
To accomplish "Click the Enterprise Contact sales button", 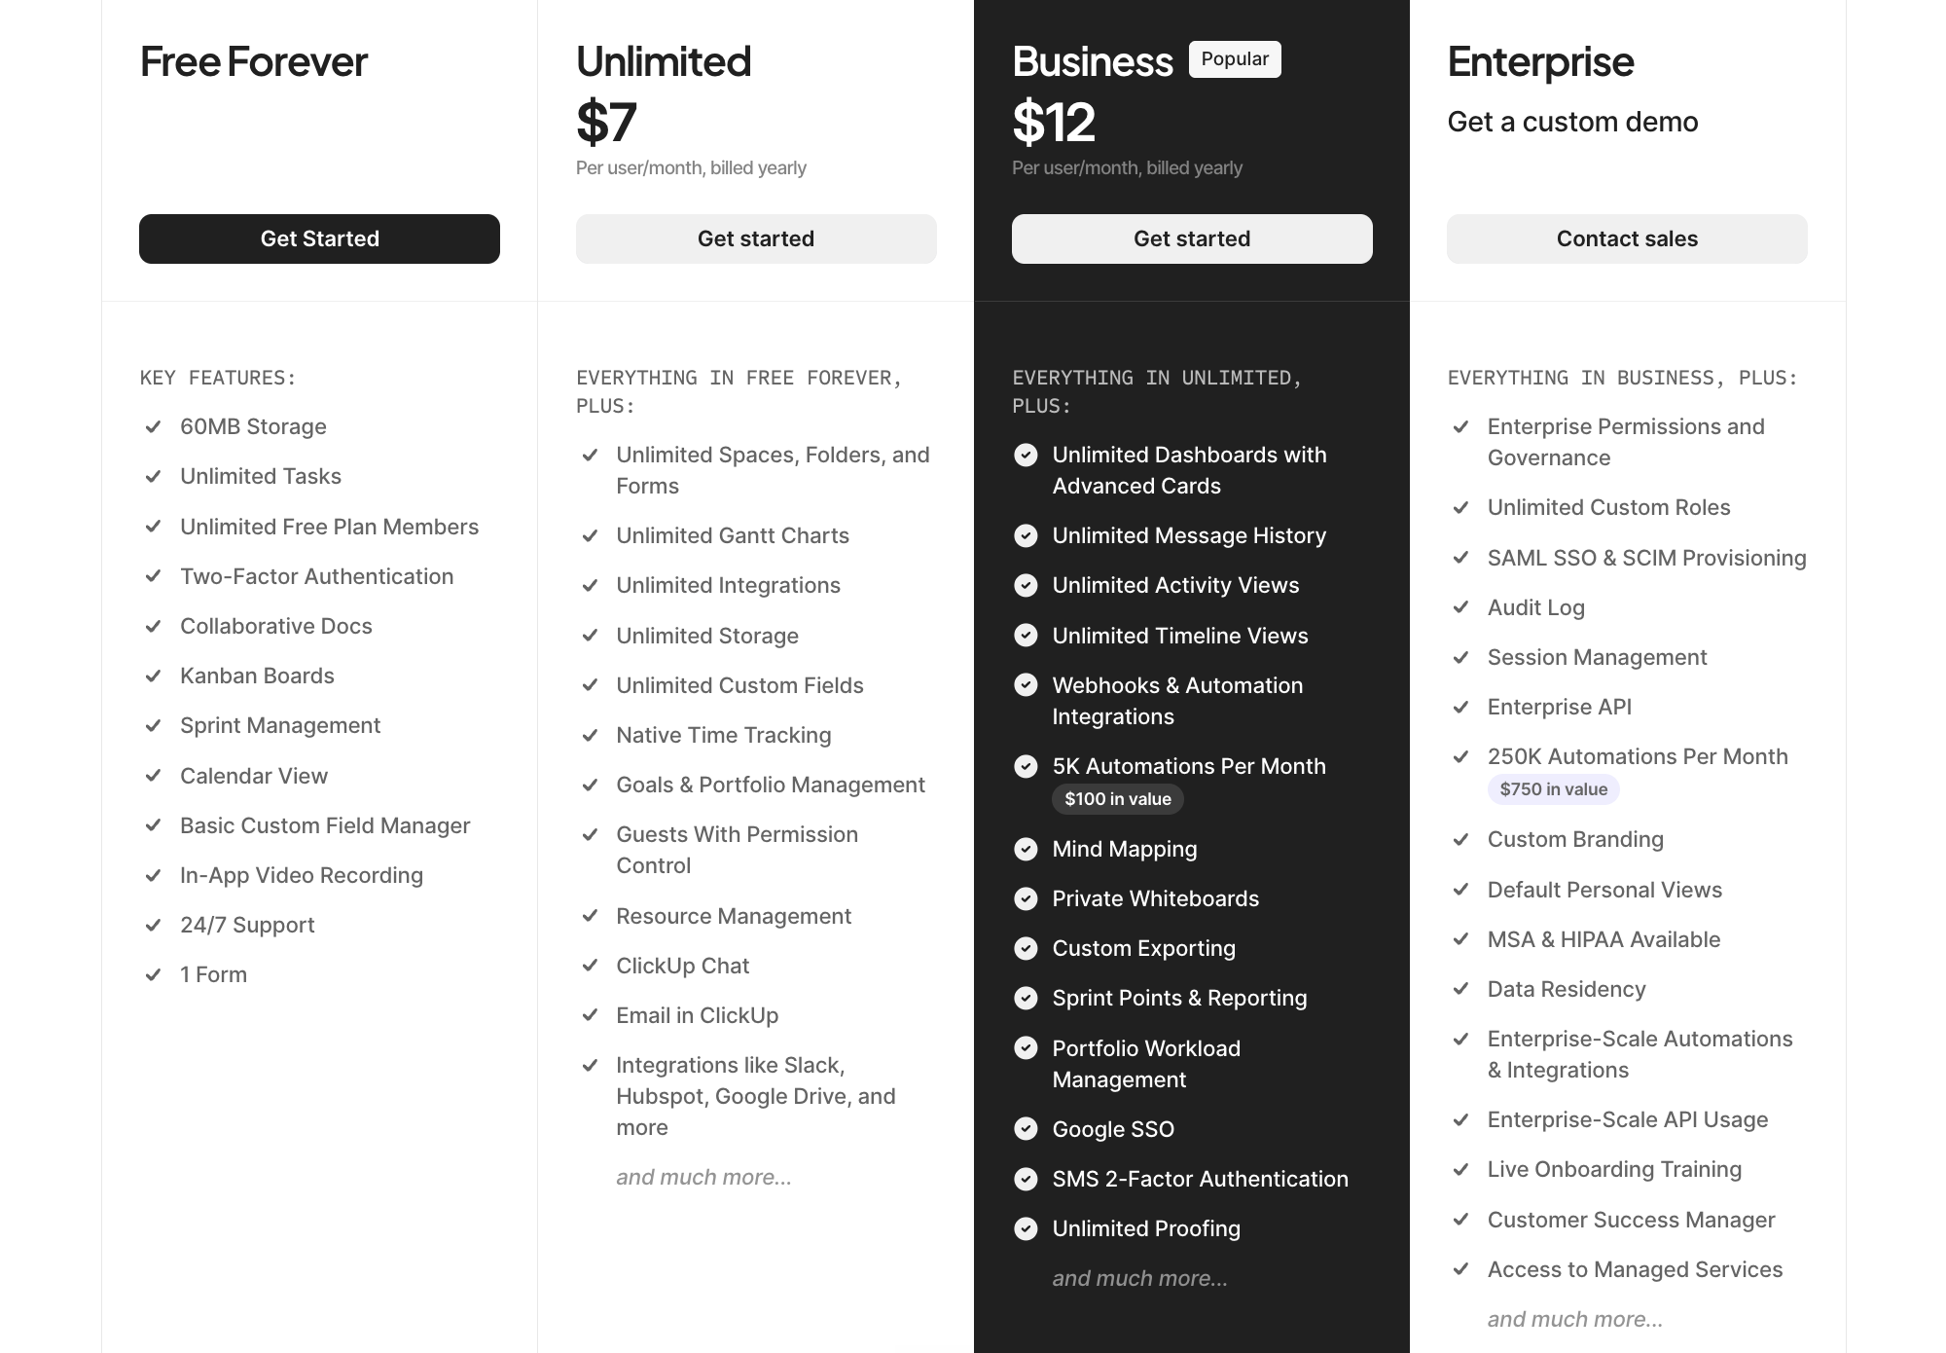I will coord(1627,238).
